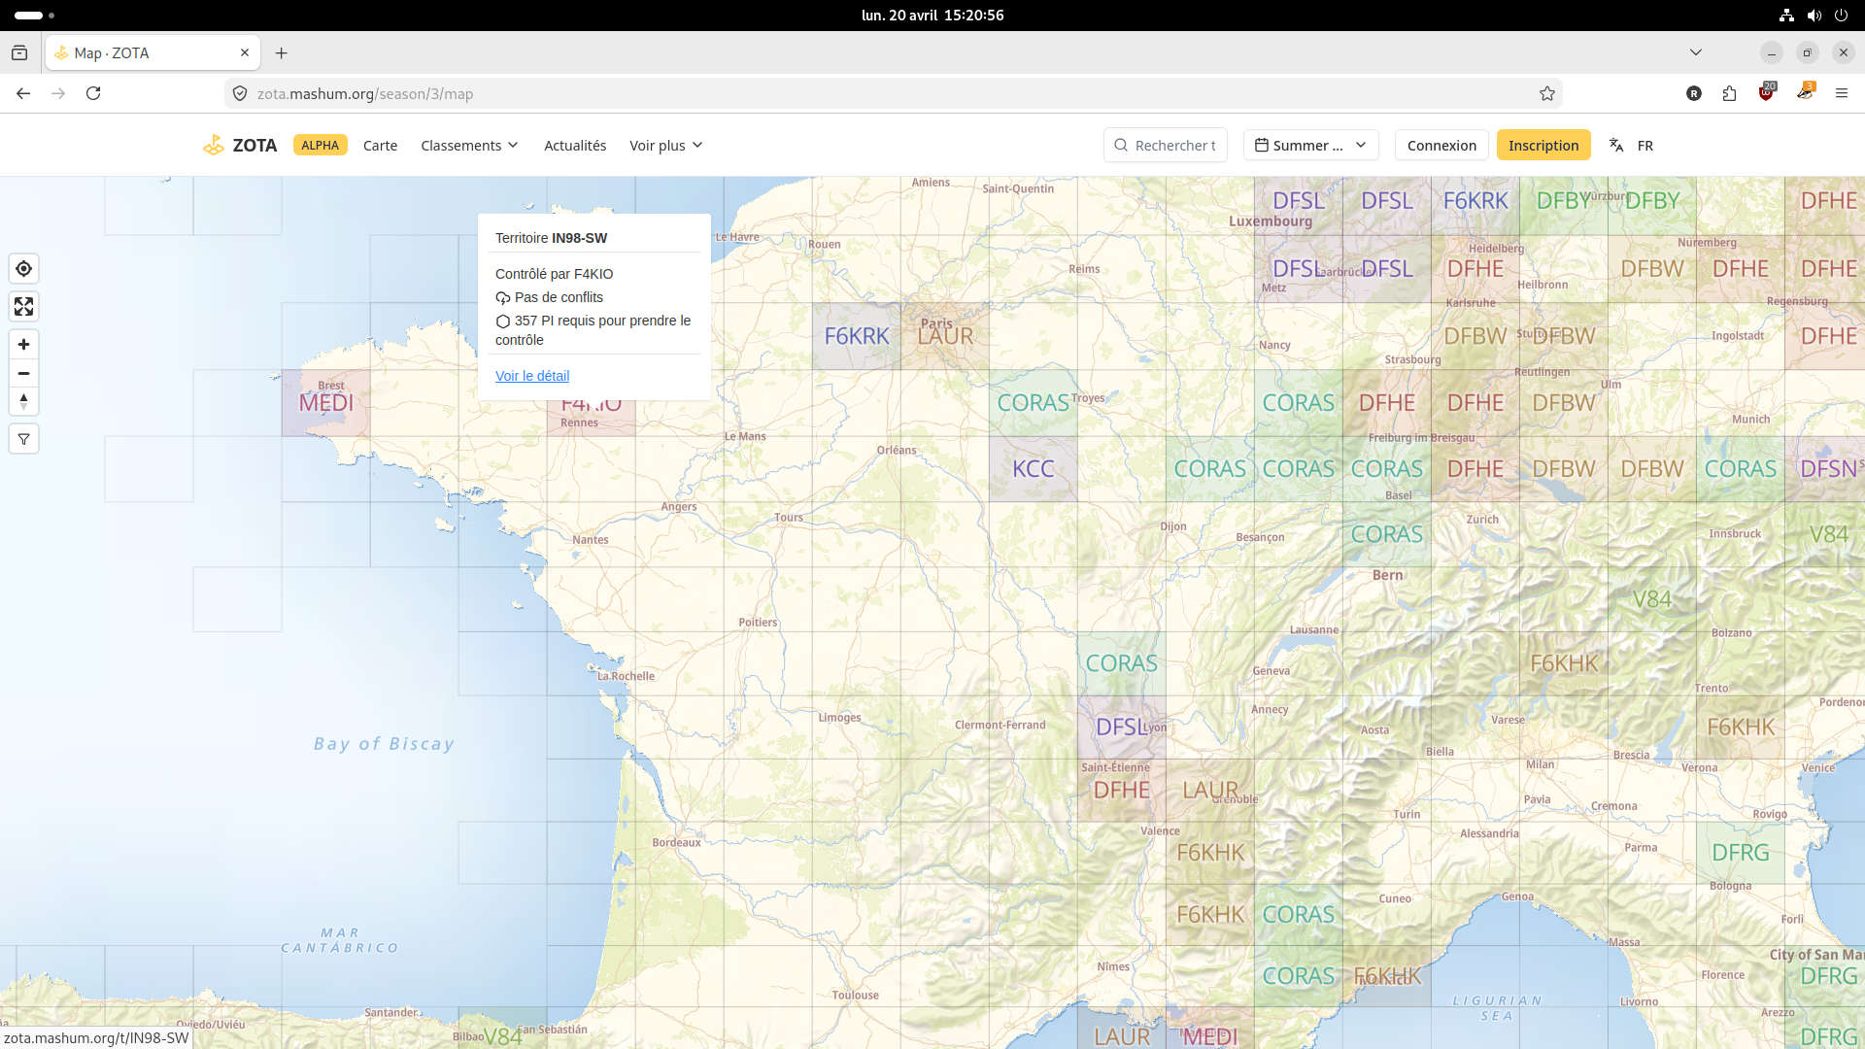Open the Summer season selector
Viewport: 1865px width, 1049px height.
[1310, 145]
